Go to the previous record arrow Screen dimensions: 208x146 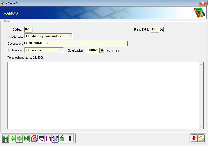pyautogui.click(x=12, y=138)
